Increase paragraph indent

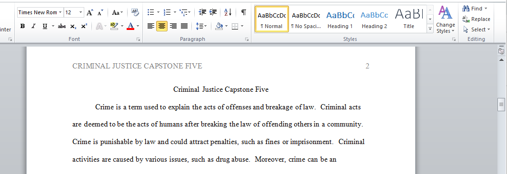click(213, 12)
